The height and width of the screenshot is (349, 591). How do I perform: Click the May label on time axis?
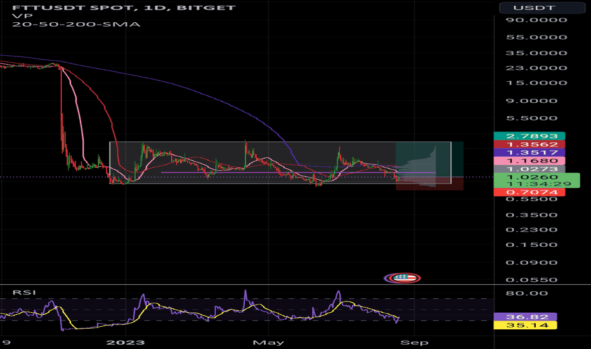pyautogui.click(x=268, y=343)
